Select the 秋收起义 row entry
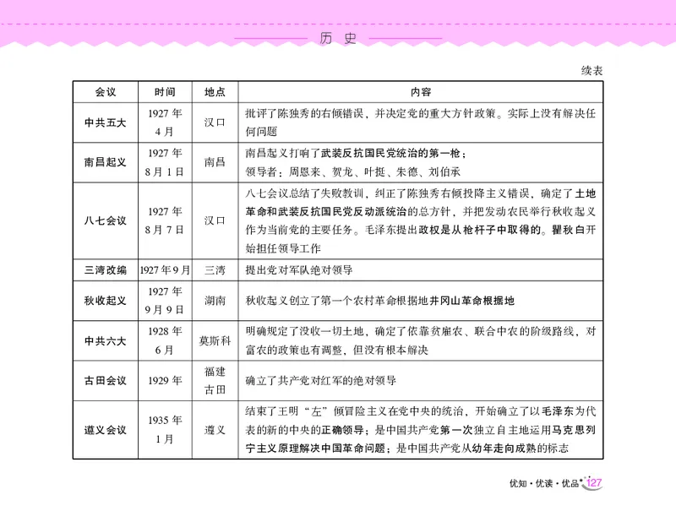 (106, 301)
